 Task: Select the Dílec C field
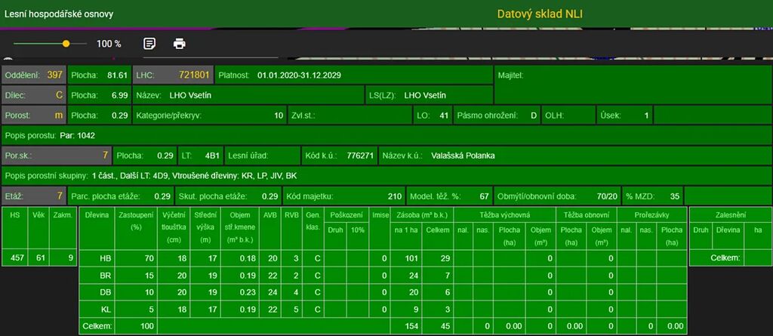34,96
